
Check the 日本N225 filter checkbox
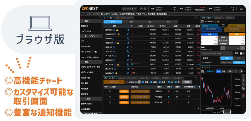click(x=127, y=82)
